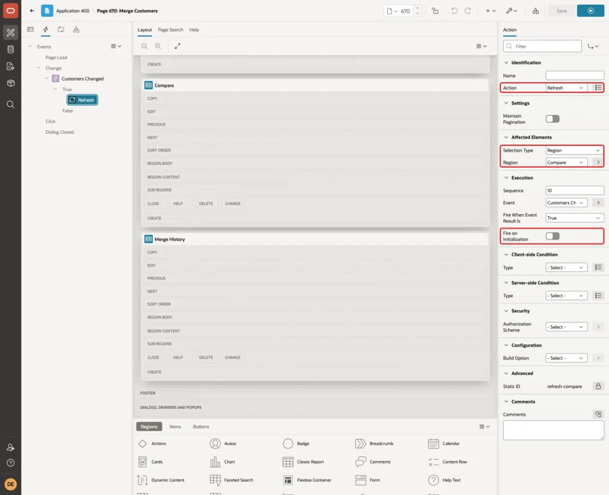Open the administration user icon

coord(11,447)
